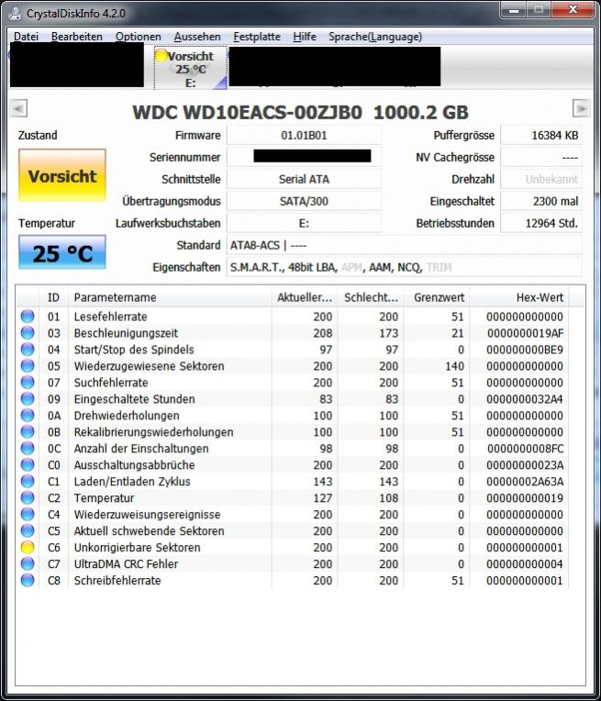Viewport: 601px width, 701px height.
Task: Click the status icon for Eingeschaltete Stunden
Action: [28, 399]
